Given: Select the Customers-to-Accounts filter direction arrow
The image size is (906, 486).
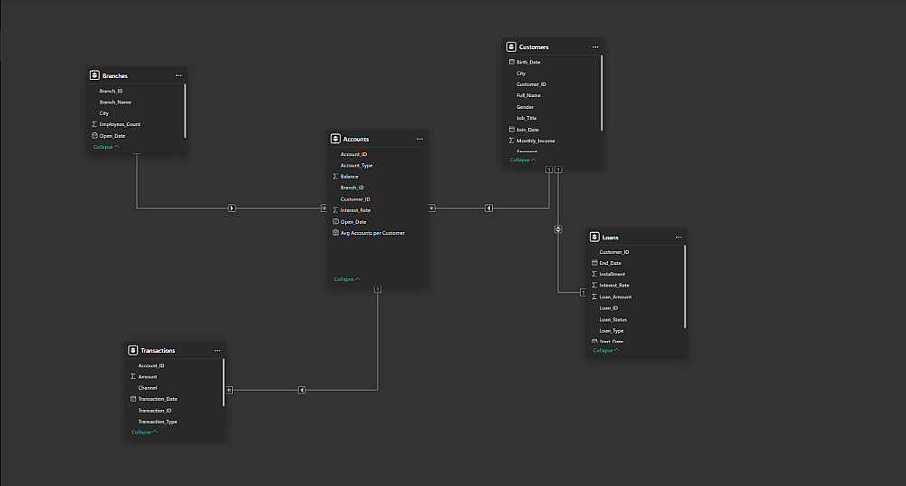Looking at the screenshot, I should pyautogui.click(x=489, y=209).
